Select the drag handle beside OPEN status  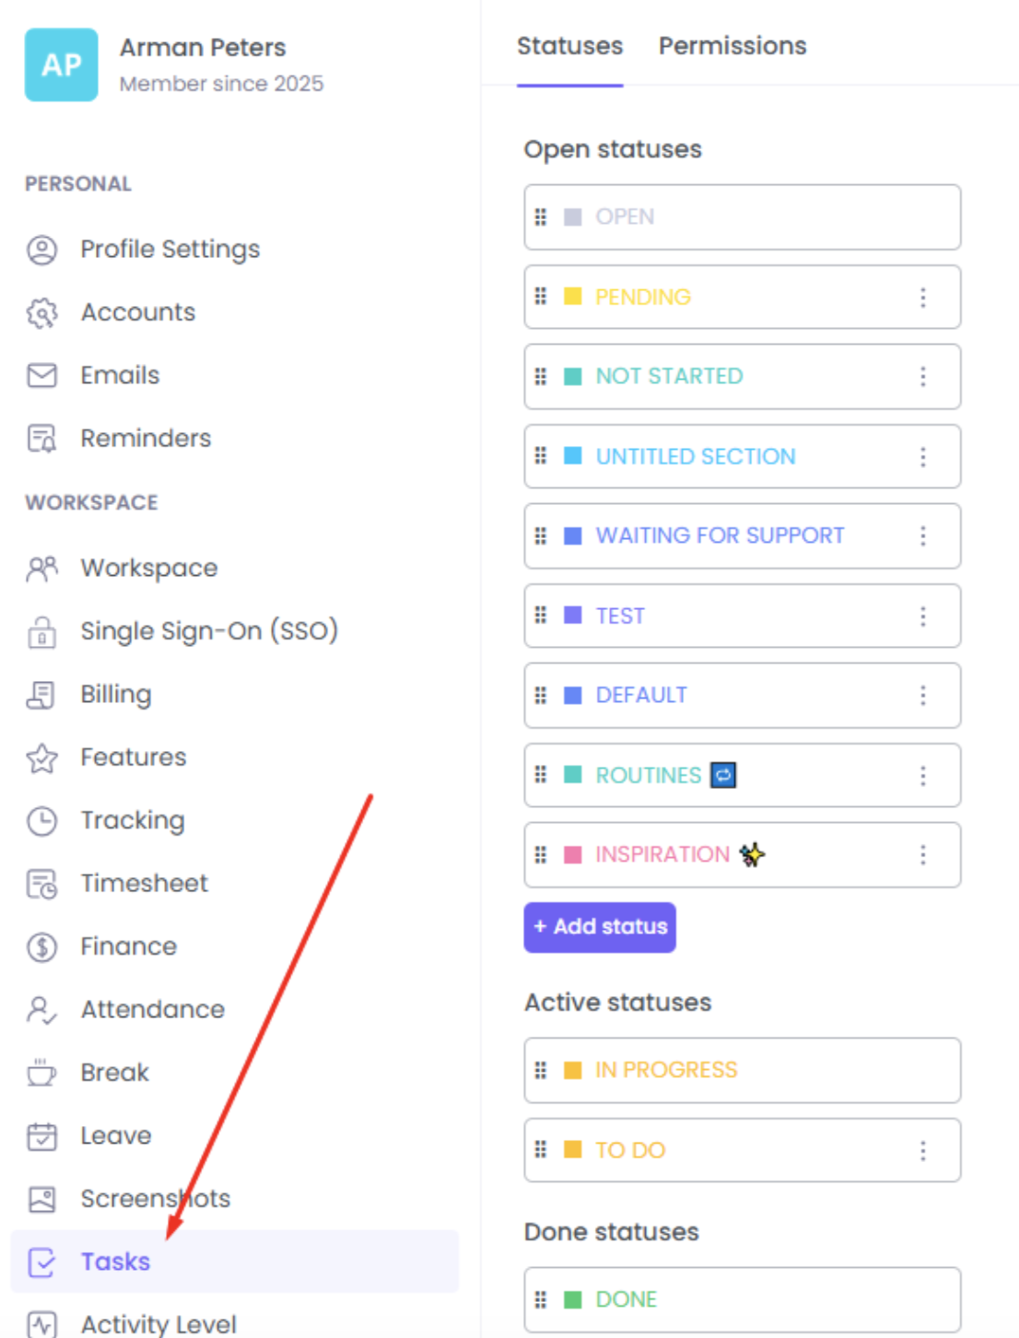542,217
